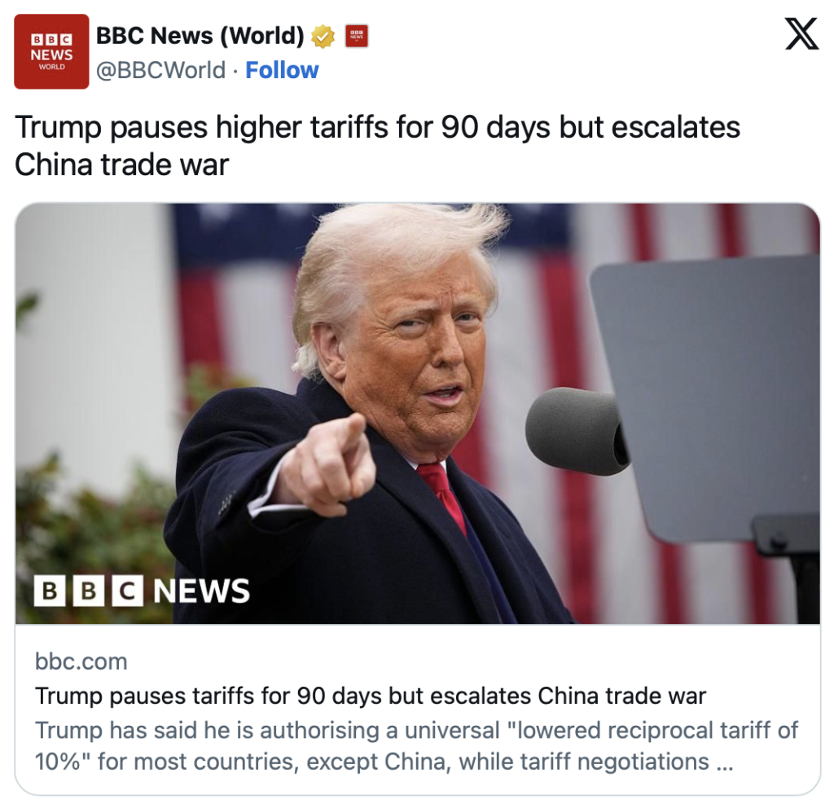
Task: Click the 'China trade war' line of tweet
Action: point(122,165)
